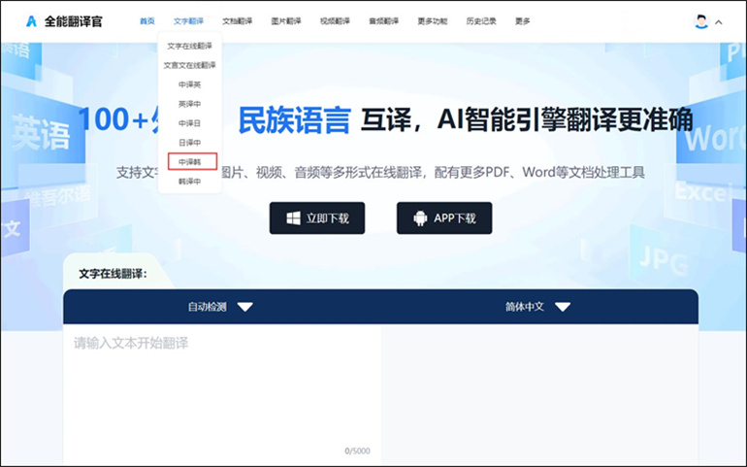
Task: Open the 音频翻译 menu
Action: [383, 21]
